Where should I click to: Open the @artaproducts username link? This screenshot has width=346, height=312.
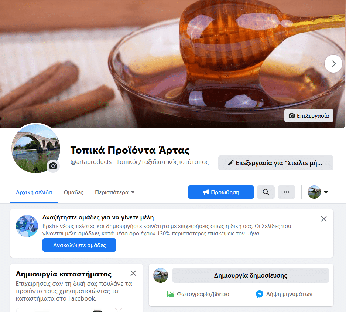coord(88,162)
